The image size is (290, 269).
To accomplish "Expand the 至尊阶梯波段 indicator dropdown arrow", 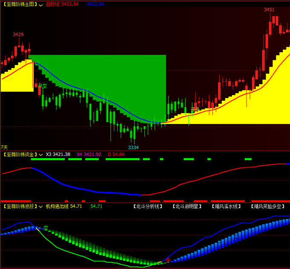I will pyautogui.click(x=41, y=206).
